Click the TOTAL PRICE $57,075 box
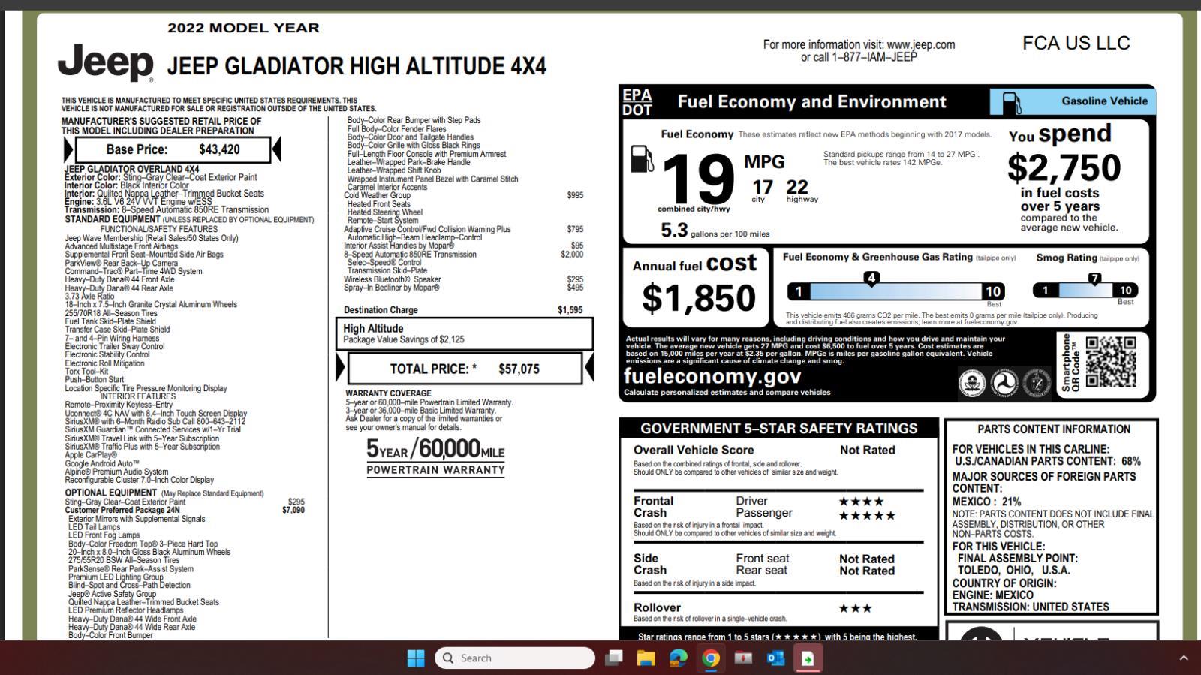Image resolution: width=1201 pixels, height=675 pixels. (x=465, y=369)
